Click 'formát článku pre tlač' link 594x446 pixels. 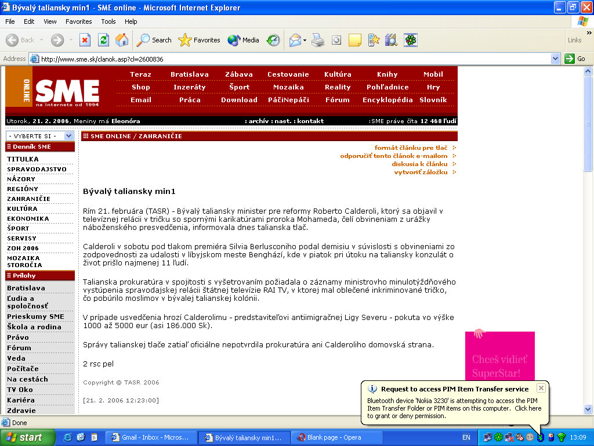click(411, 148)
